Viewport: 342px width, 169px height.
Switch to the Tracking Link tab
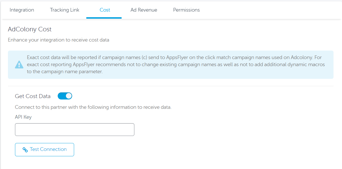tap(64, 10)
